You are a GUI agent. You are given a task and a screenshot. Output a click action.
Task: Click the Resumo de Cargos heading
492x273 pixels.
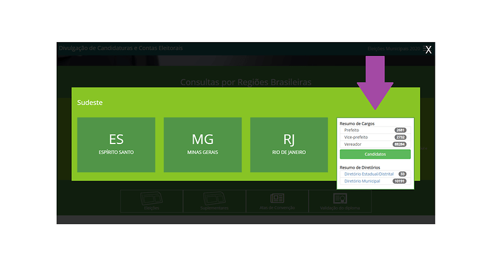[x=357, y=124]
